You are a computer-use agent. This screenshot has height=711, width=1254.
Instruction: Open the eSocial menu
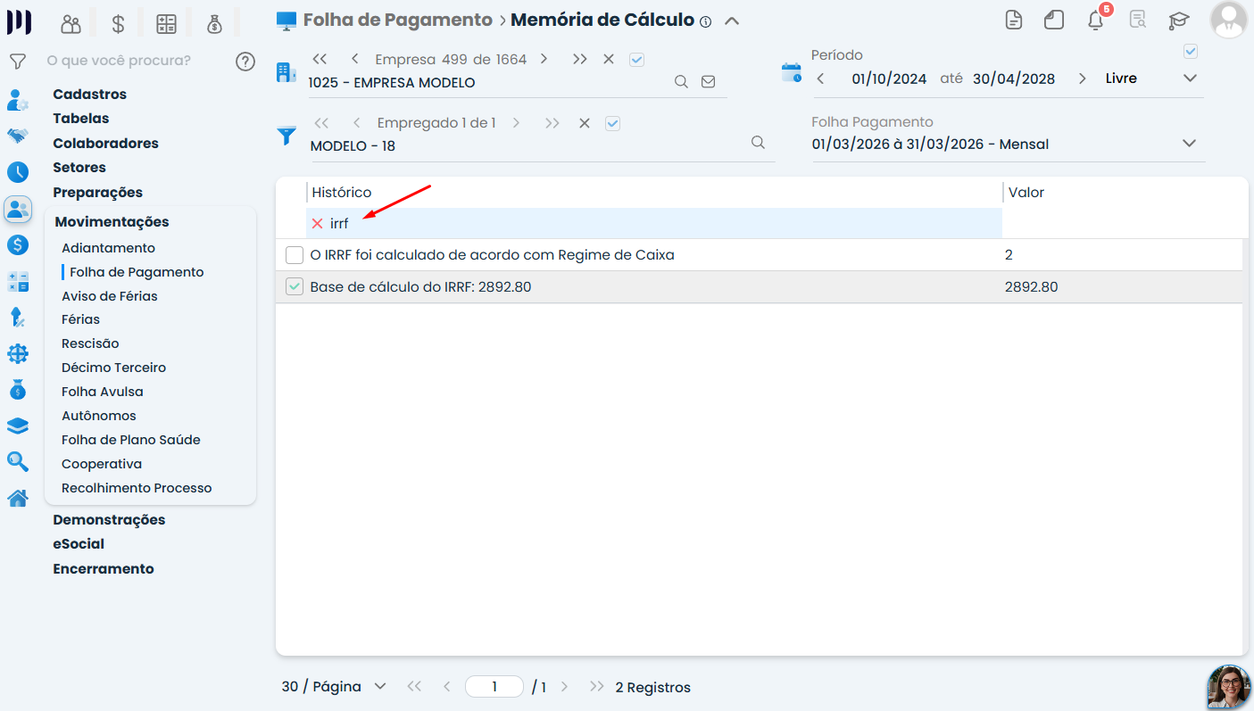[79, 543]
